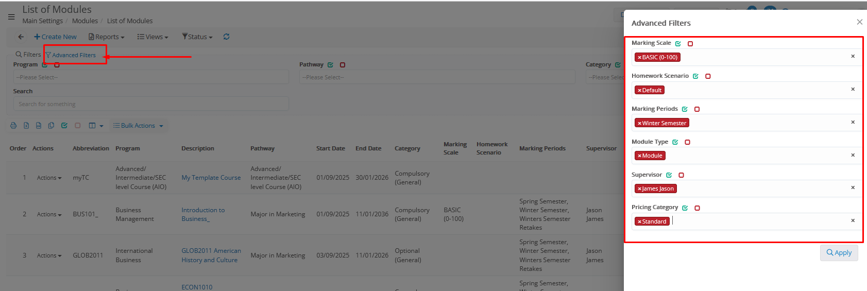The width and height of the screenshot is (867, 291).
Task: Expand the Reports dropdown
Action: 107,37
